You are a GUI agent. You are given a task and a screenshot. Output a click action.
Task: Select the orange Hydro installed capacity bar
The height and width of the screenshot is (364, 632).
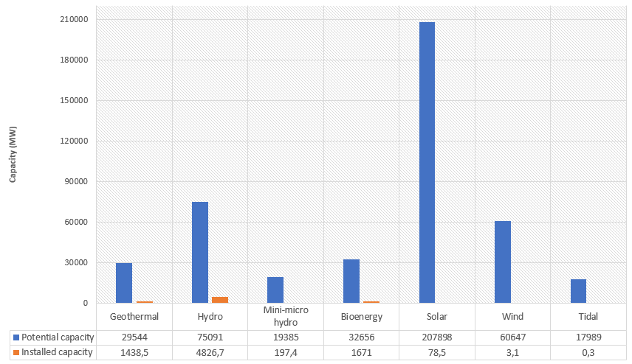(x=220, y=300)
